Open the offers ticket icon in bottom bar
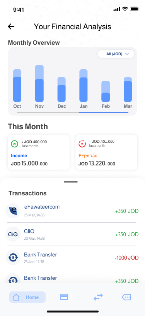145x316 pixels. [x=126, y=297]
